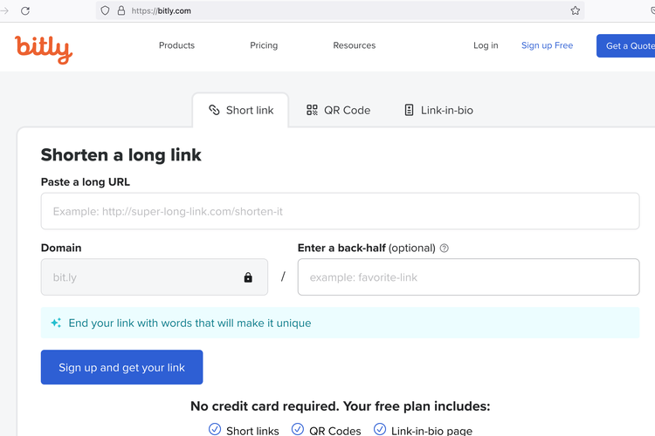Go to the Pricing page

264,45
